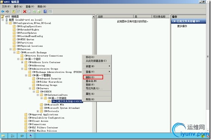Toggle the action pane toolbar icon
The width and height of the screenshot is (211, 140).
(50, 12)
